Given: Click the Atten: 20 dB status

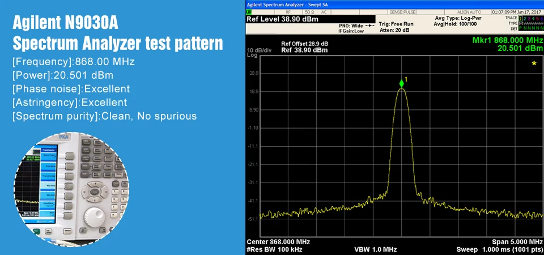Looking at the screenshot, I should coord(394,30).
